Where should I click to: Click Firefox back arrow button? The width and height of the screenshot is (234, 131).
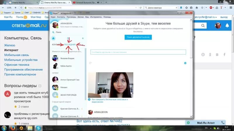[x=21, y=8]
